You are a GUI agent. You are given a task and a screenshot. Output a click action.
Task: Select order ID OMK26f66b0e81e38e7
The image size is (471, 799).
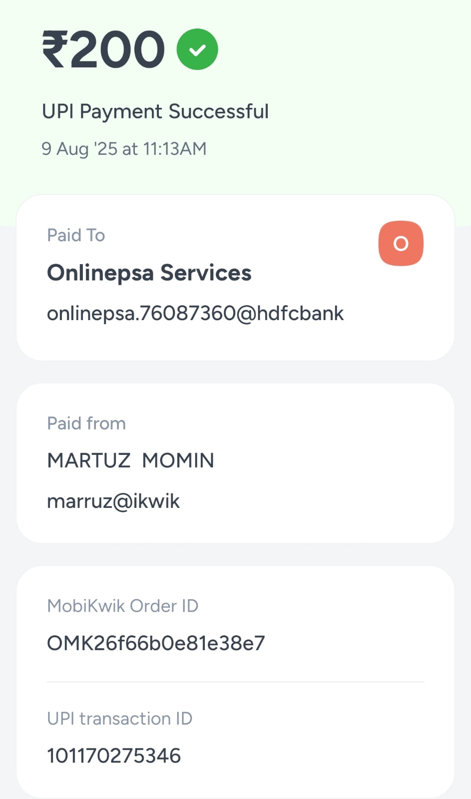[156, 643]
